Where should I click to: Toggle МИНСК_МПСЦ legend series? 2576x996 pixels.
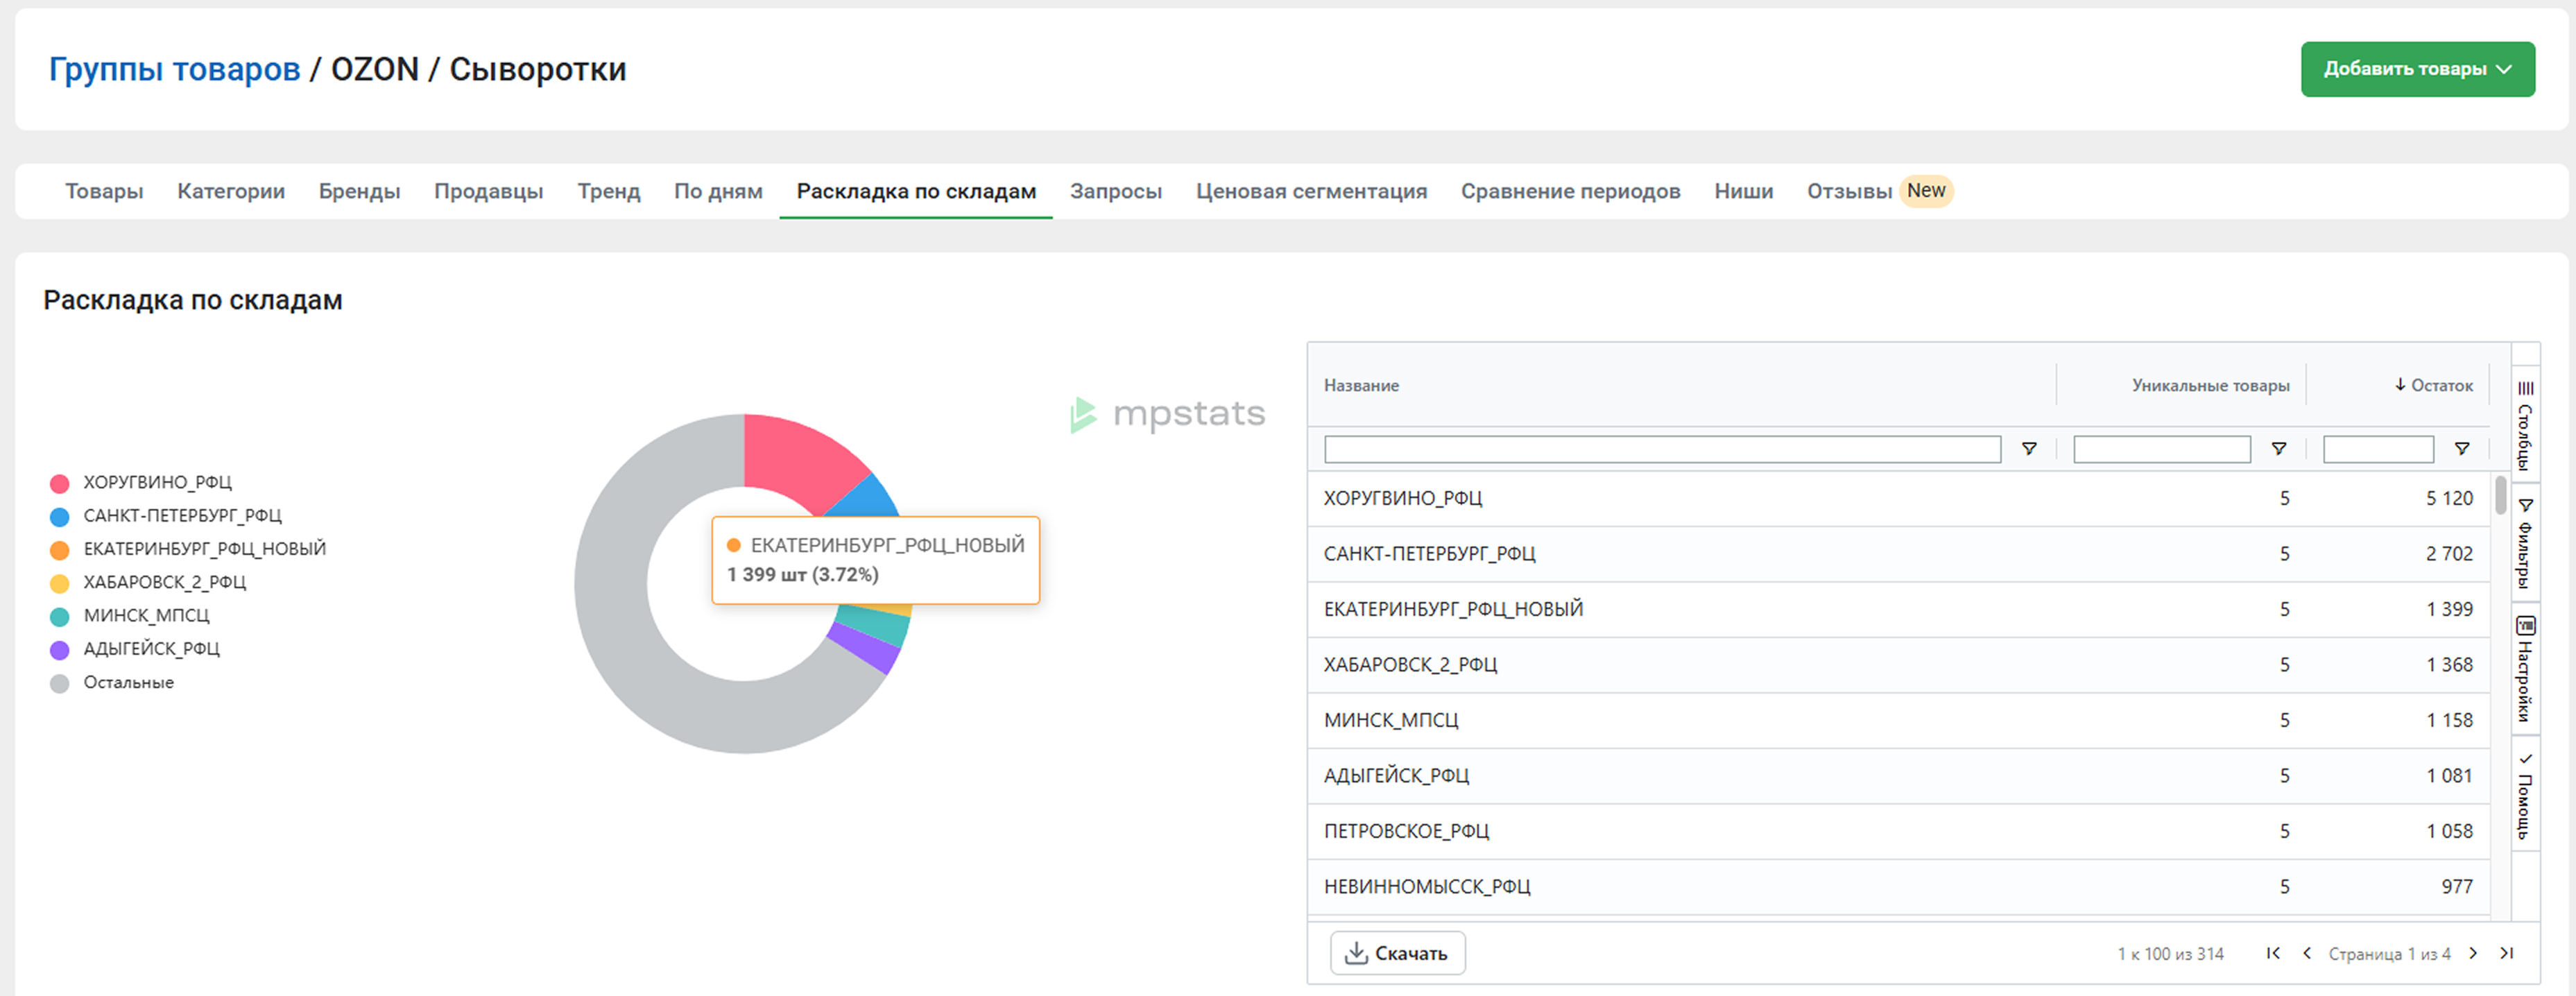coord(146,616)
